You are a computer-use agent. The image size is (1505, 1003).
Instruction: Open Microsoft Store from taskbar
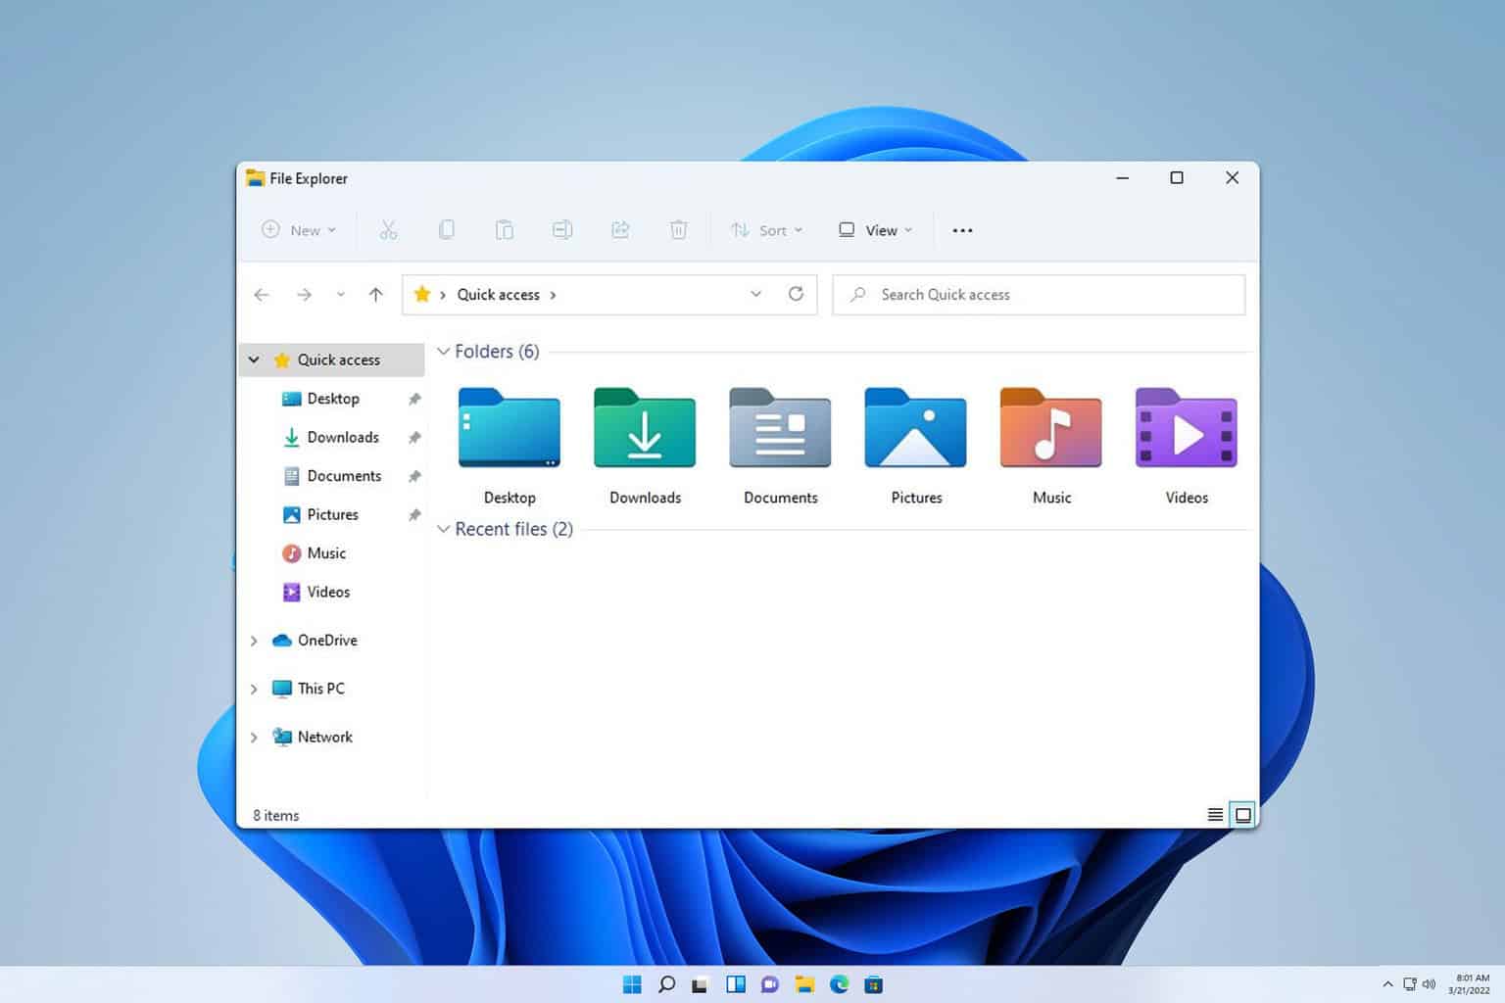pyautogui.click(x=874, y=984)
